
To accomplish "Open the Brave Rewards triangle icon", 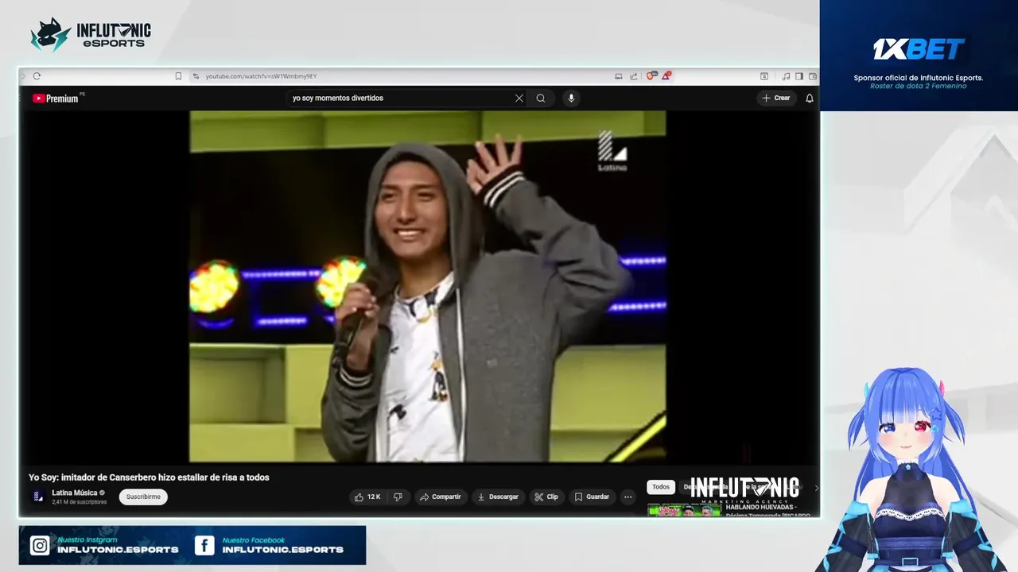I will (x=666, y=76).
